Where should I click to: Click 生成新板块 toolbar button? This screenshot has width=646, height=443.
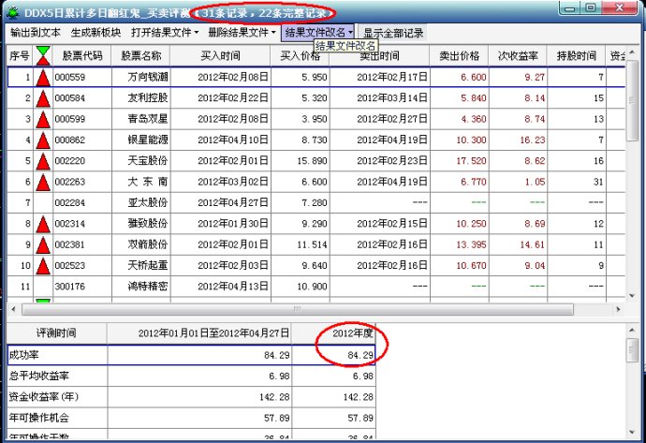[95, 33]
